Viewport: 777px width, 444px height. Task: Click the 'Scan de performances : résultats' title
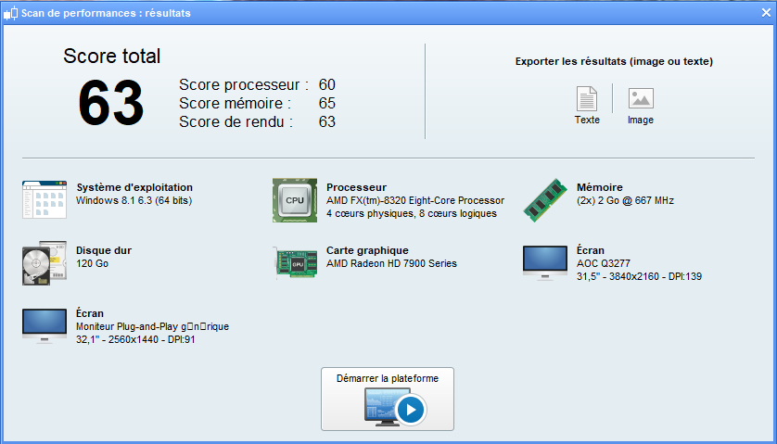click(x=106, y=13)
